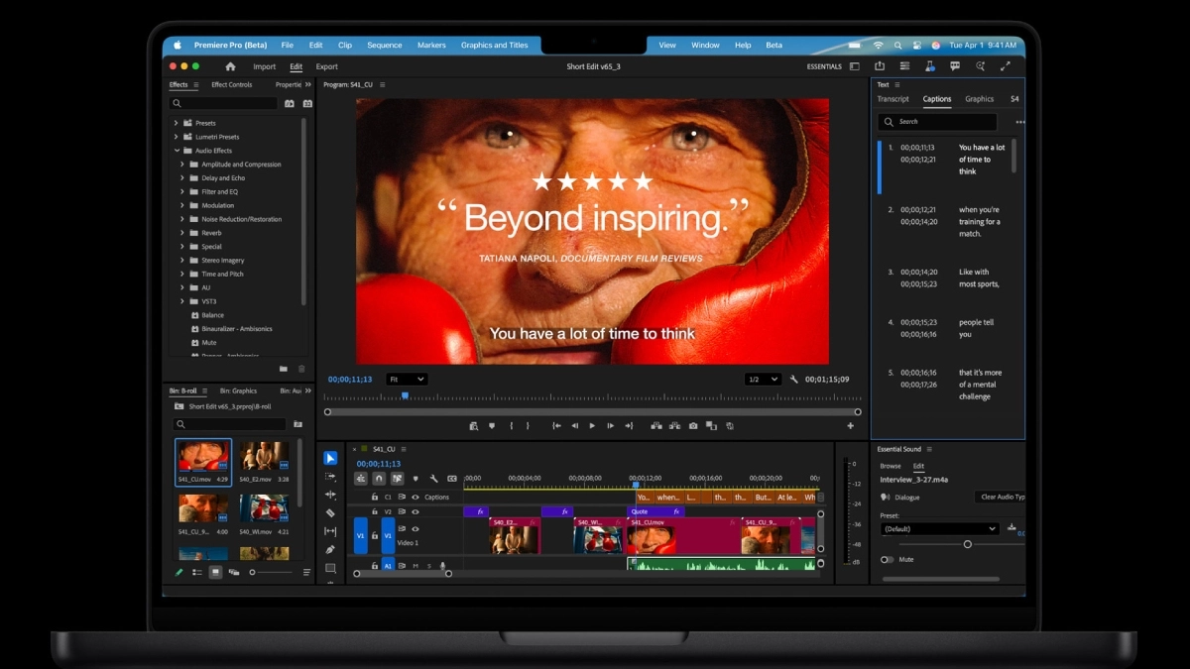Open the Sequence menu
This screenshot has width=1190, height=669.
pyautogui.click(x=384, y=46)
